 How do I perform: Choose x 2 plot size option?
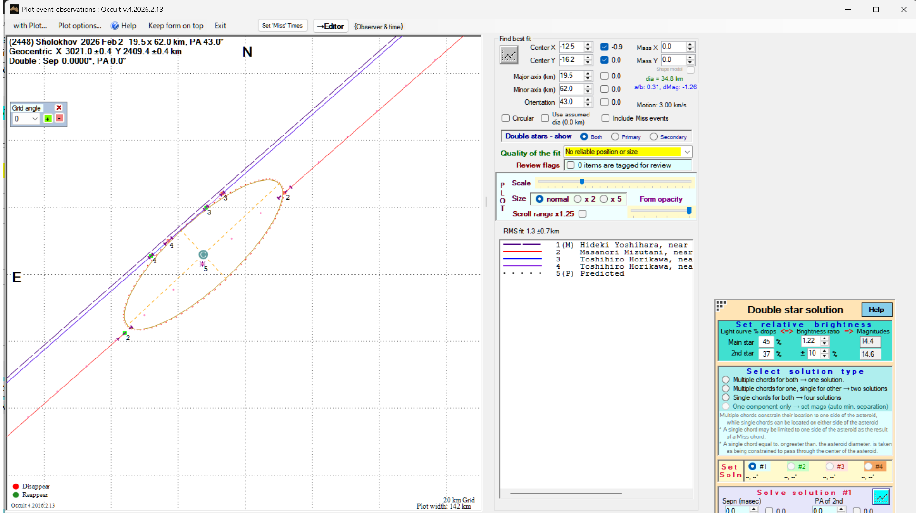coord(578,199)
